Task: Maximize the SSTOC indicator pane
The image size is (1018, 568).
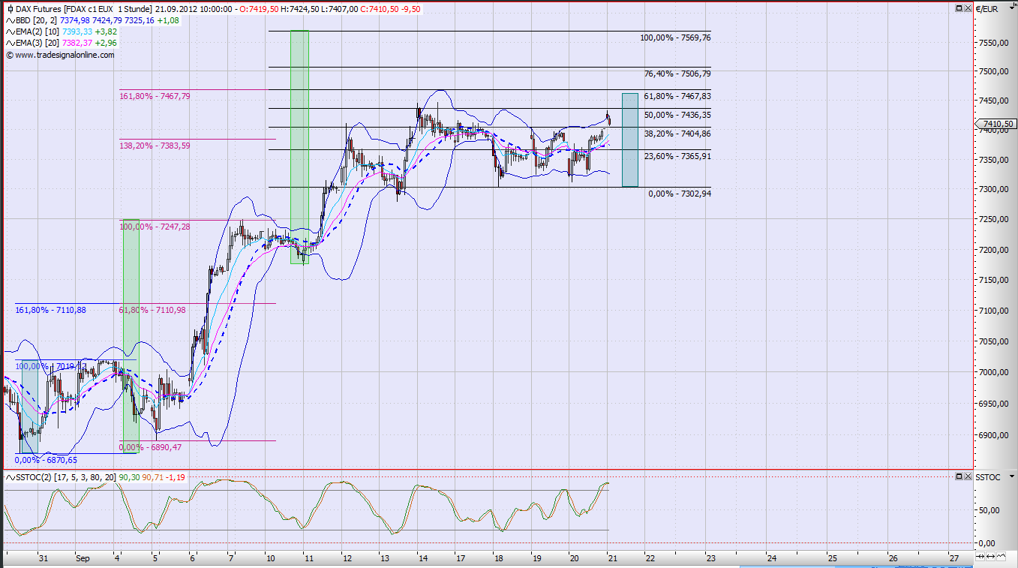Action: coord(959,477)
